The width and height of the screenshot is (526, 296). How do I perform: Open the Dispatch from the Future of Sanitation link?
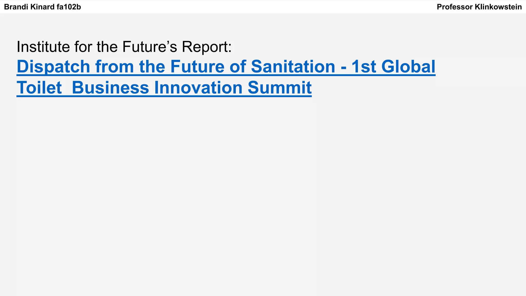tap(226, 67)
